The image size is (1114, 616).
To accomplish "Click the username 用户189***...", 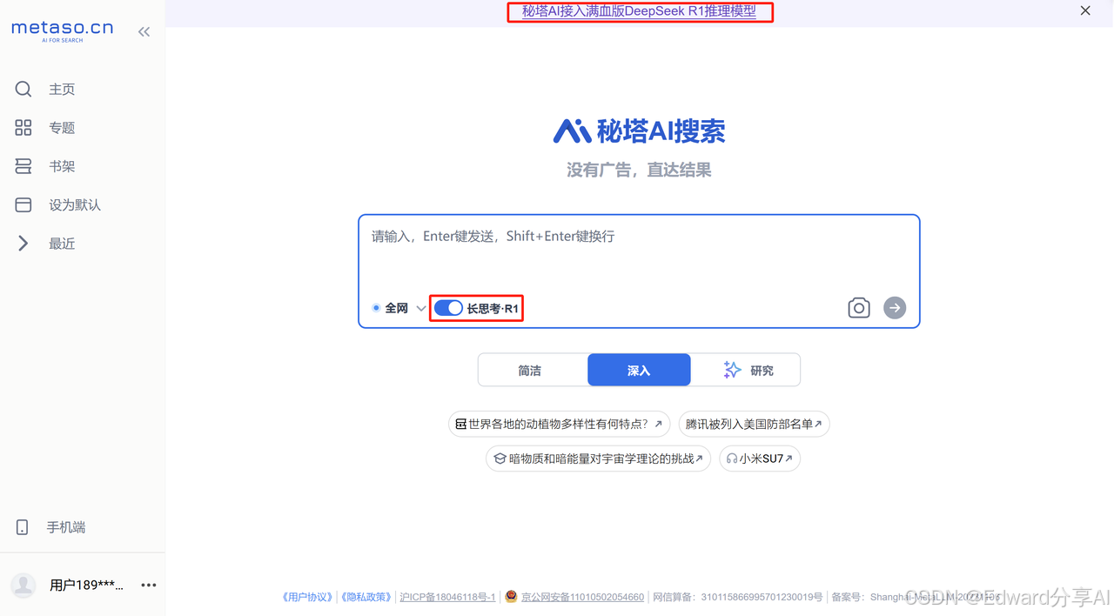I will click(86, 586).
